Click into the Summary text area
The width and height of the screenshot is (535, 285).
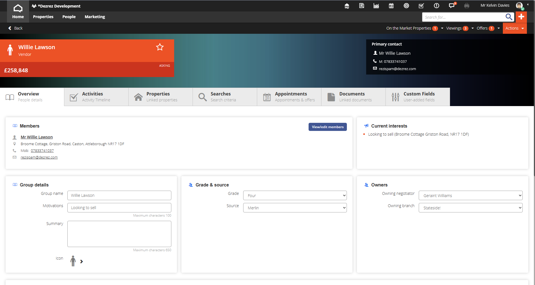(x=119, y=234)
